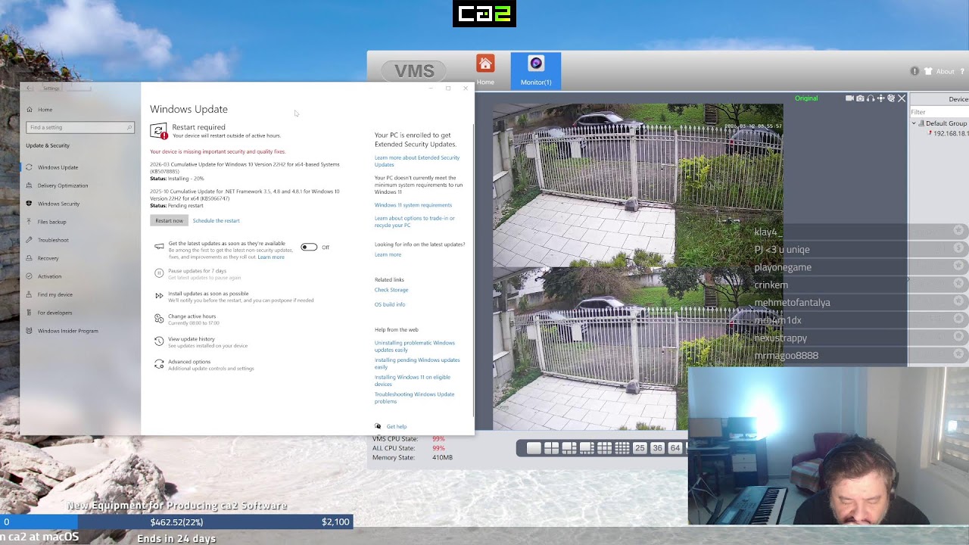Select eight-view layout icon
The height and width of the screenshot is (545, 969).
587,448
